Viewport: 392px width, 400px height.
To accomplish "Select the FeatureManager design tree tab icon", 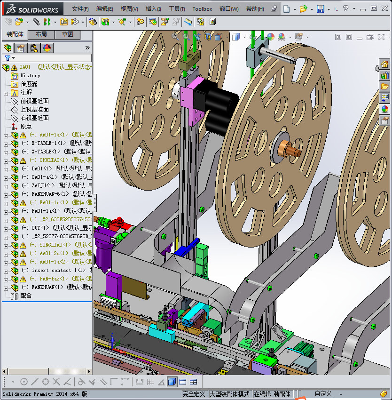I will (x=8, y=48).
